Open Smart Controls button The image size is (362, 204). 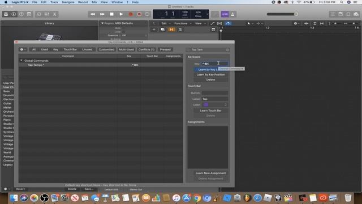click(39, 14)
